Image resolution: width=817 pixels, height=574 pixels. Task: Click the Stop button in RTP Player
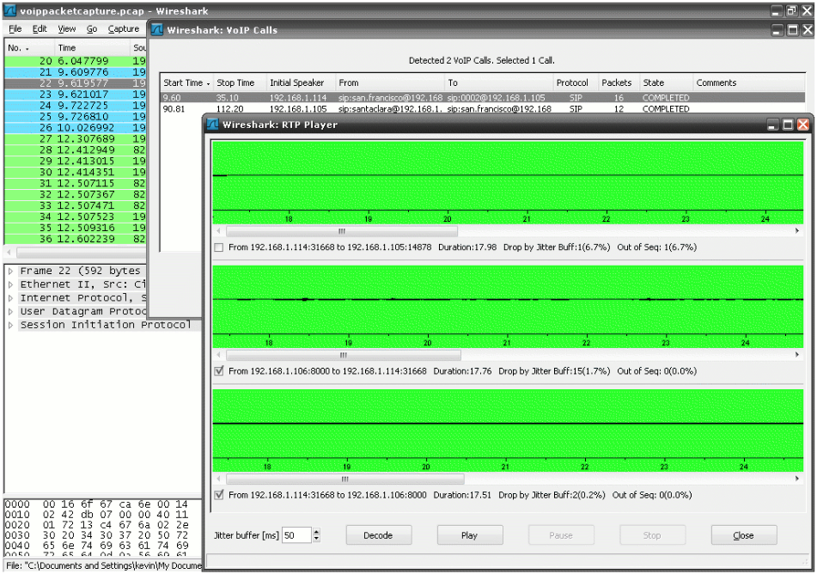(652, 534)
